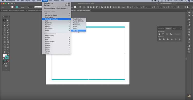Open the Help menu in menu bar
Screen dimensions: 193x100
point(62,1)
